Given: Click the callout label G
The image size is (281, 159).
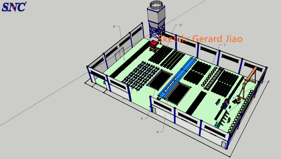Looking at the screenshot, I should (x=142, y=119).
